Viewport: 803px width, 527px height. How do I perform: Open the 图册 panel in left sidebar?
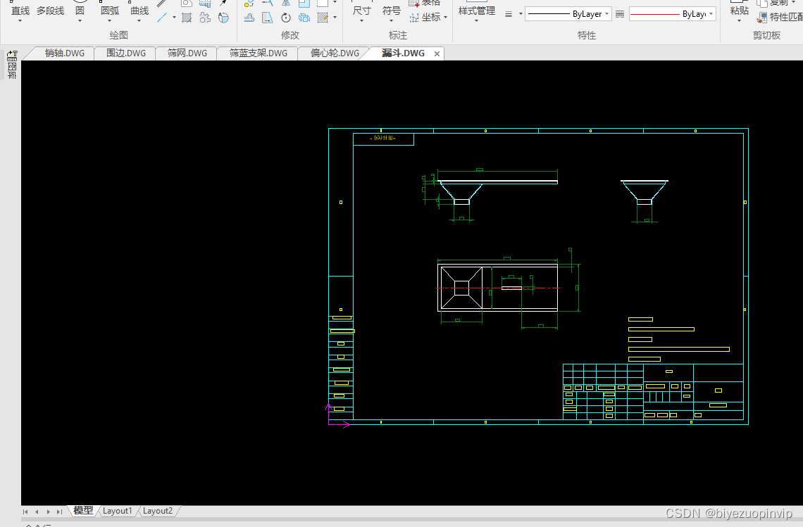(12, 70)
